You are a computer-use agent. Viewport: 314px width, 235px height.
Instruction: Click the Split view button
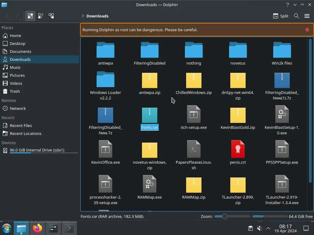click(x=281, y=16)
